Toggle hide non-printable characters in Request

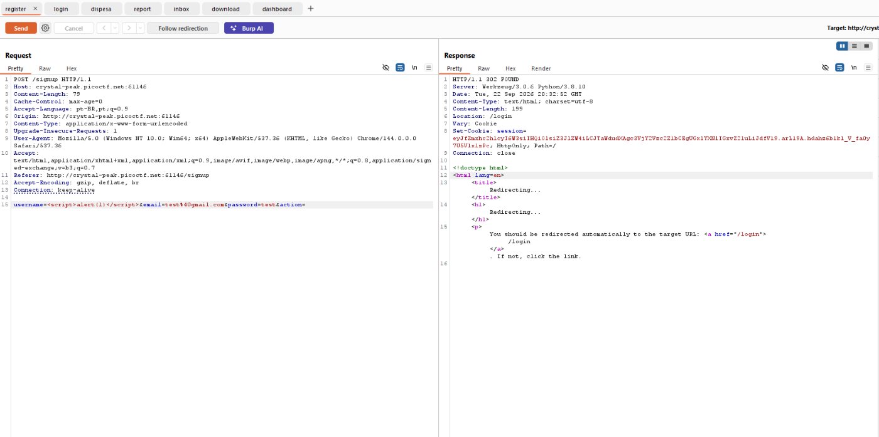[x=386, y=68]
